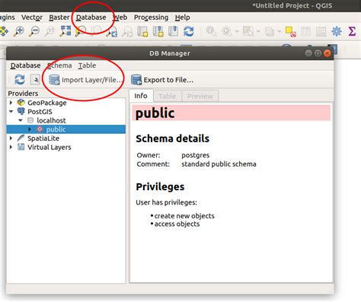361x302 pixels.
Task: Click Export to File button
Action: click(x=162, y=80)
